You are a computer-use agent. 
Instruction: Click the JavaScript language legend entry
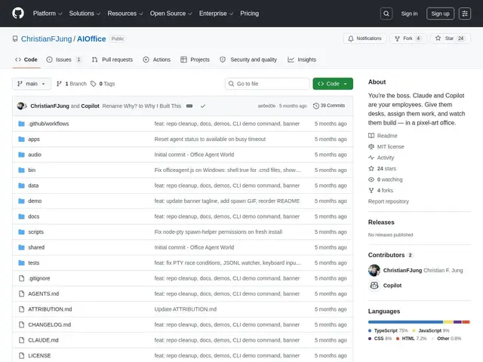point(431,330)
